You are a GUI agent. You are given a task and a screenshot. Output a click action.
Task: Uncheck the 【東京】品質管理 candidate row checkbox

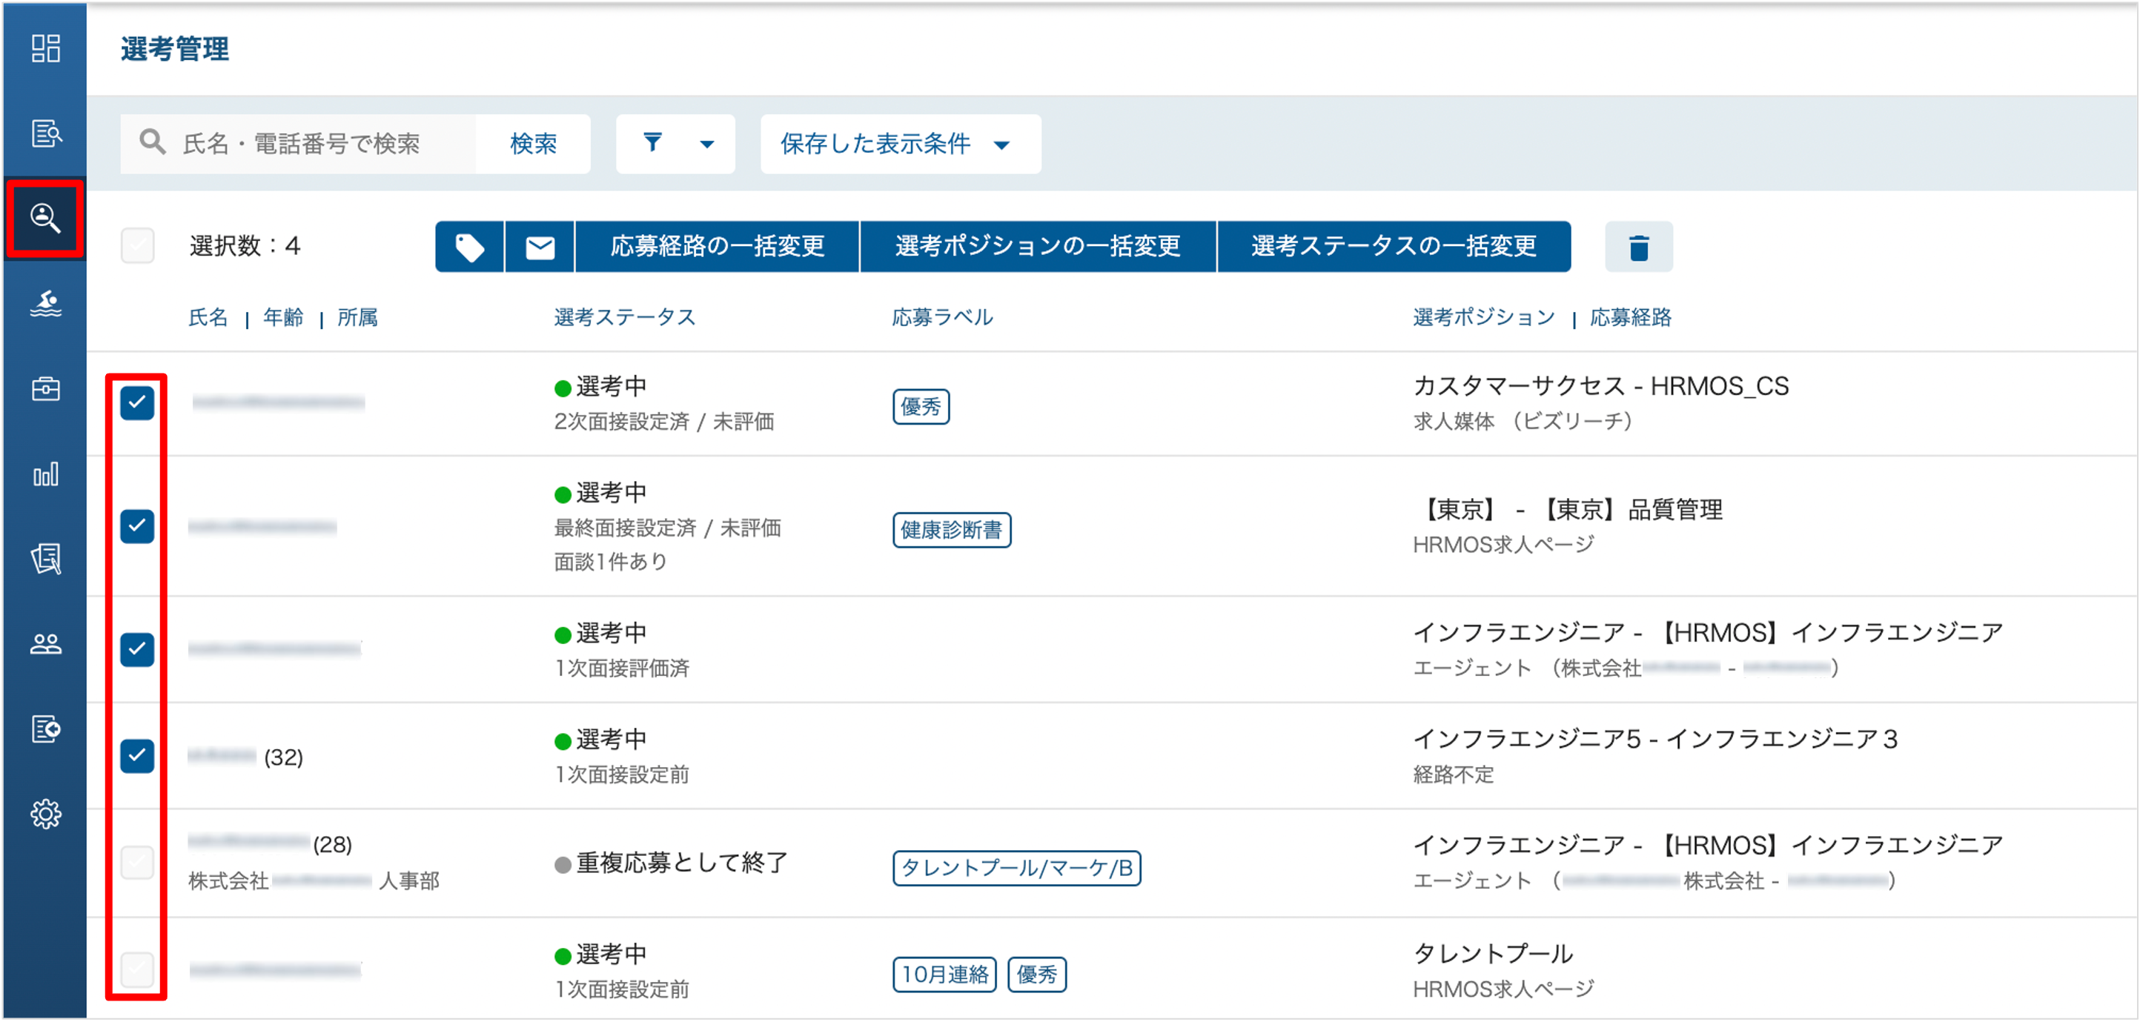137,526
